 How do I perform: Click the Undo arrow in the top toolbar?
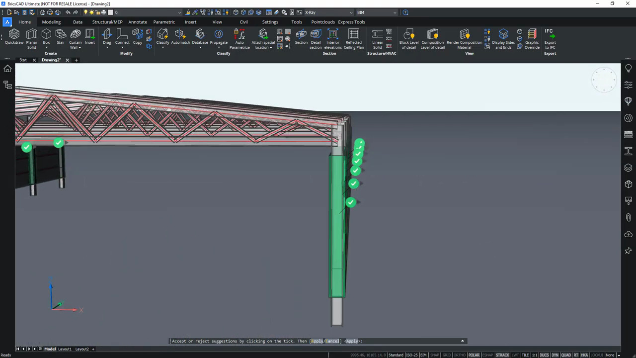click(x=68, y=12)
